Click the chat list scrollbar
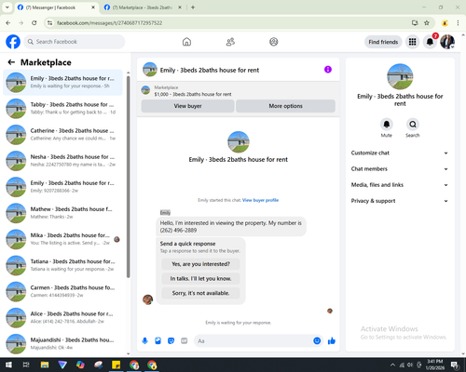Image resolution: width=466 pixels, height=372 pixels. tap(129, 177)
